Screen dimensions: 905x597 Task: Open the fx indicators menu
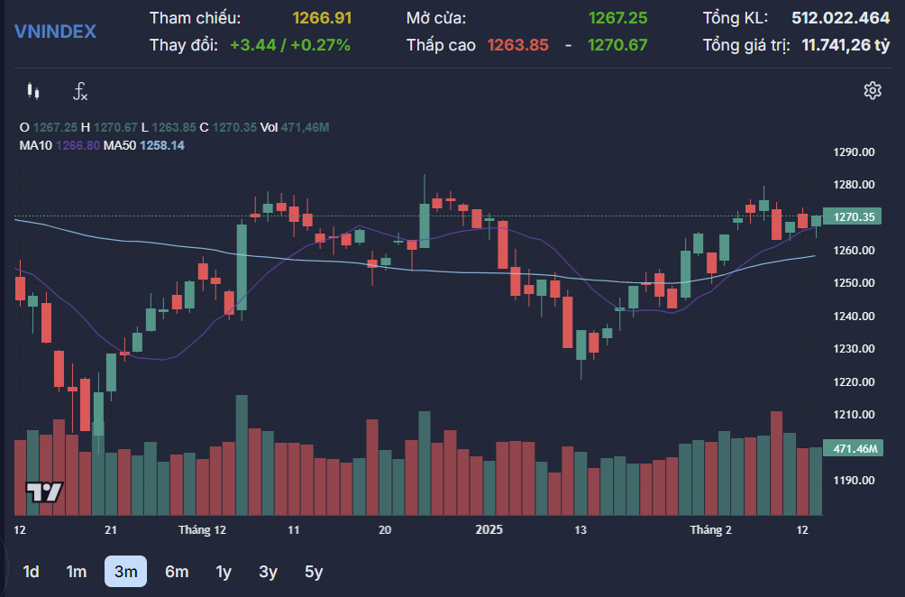[79, 91]
